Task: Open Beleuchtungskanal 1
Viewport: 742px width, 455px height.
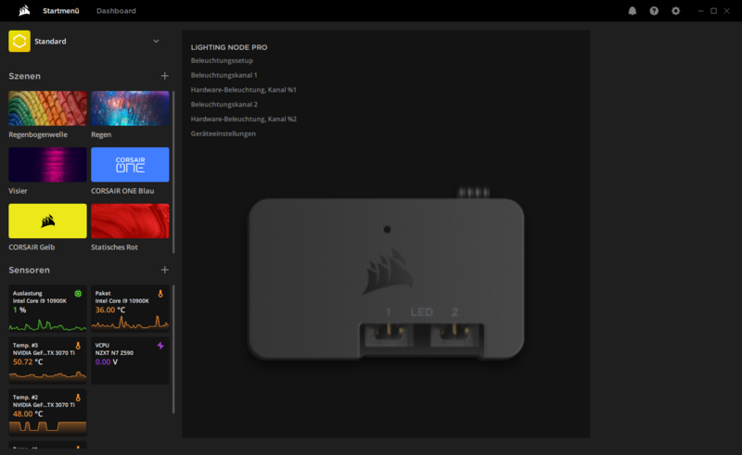Action: pyautogui.click(x=224, y=75)
